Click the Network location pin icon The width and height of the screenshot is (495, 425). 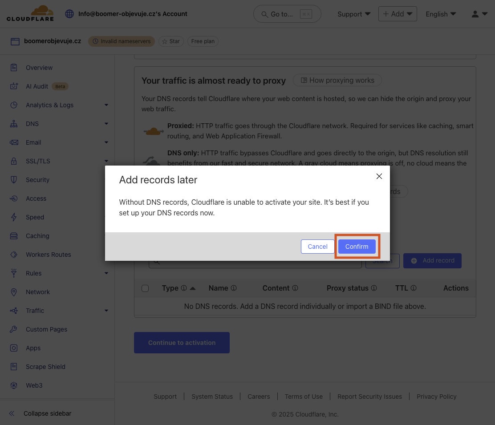(14, 292)
